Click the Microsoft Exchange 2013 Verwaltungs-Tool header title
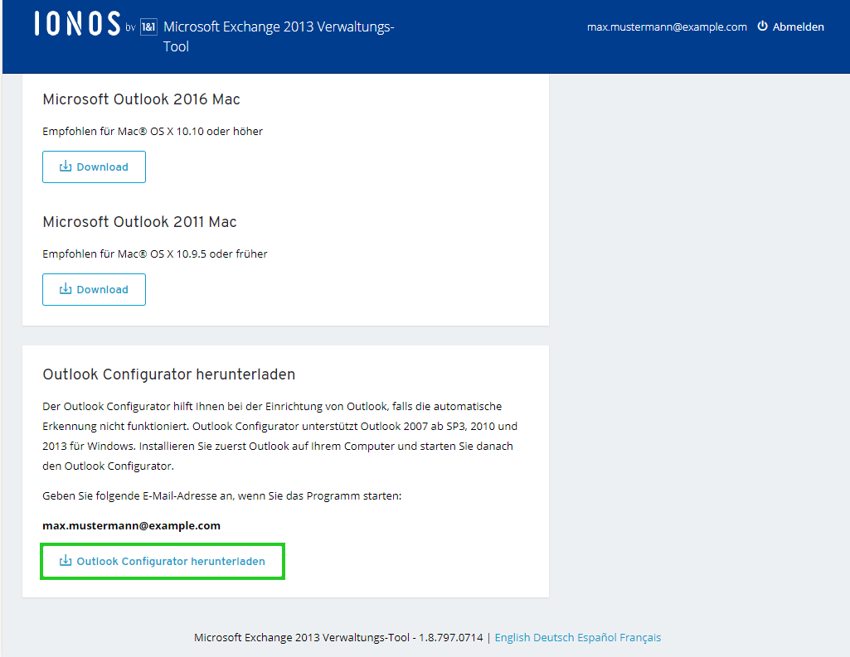The image size is (850, 657). [x=279, y=36]
